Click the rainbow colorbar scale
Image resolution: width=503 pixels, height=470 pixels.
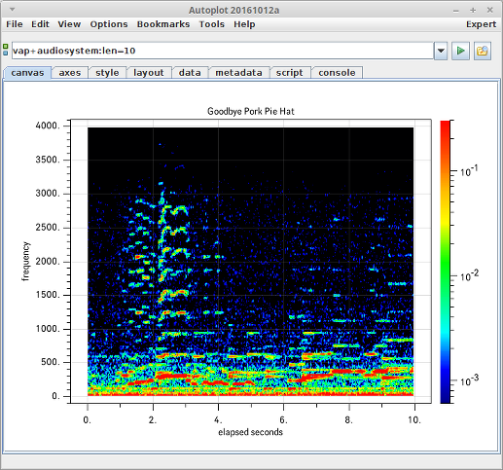[445, 262]
